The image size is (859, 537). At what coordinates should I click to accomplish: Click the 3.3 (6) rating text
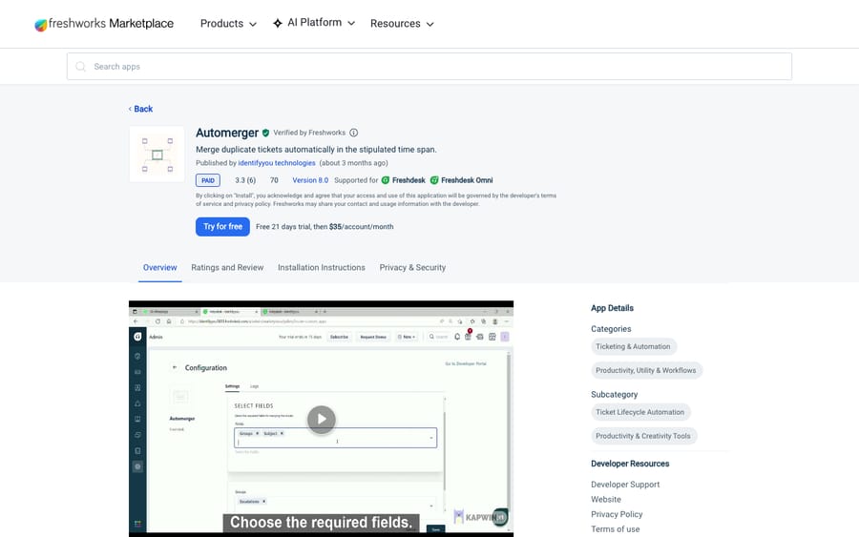pos(245,180)
